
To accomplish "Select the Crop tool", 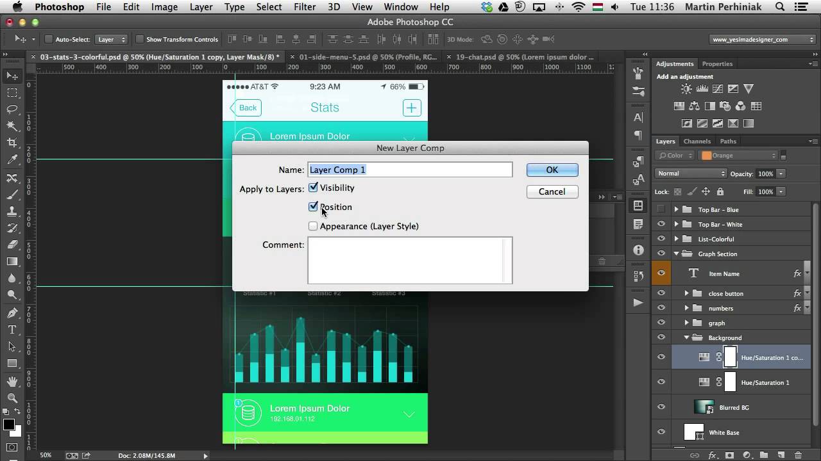I will tap(12, 143).
